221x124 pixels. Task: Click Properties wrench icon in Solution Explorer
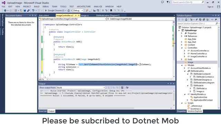pyautogui.click(x=216, y=20)
